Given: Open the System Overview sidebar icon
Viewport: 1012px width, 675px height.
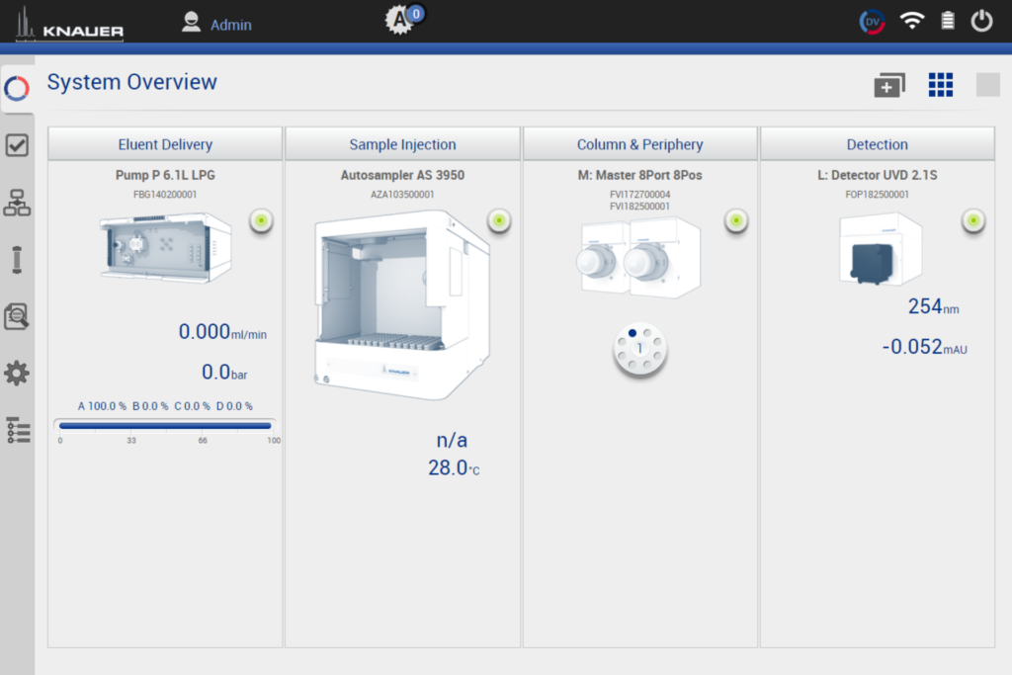Looking at the screenshot, I should (x=17, y=88).
